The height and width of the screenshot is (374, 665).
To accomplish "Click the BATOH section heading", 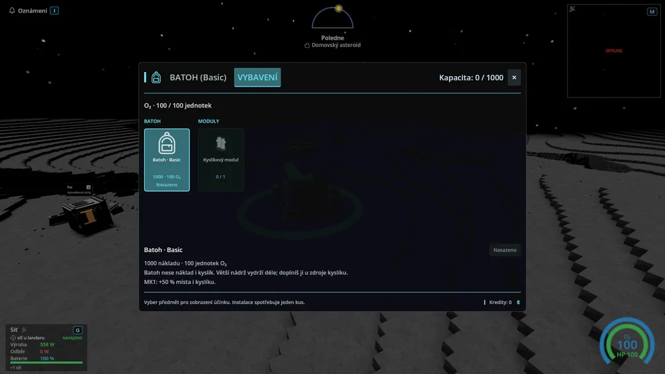I will tap(152, 121).
